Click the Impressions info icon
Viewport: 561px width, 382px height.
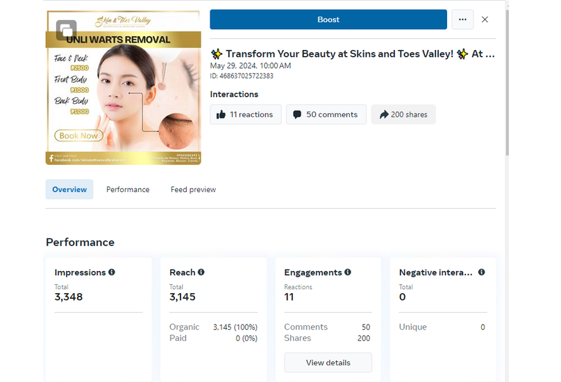112,272
